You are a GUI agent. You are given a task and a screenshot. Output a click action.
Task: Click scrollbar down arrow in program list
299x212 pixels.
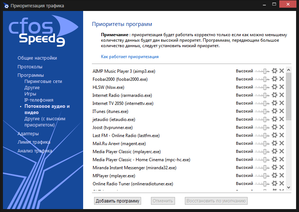[288, 188]
